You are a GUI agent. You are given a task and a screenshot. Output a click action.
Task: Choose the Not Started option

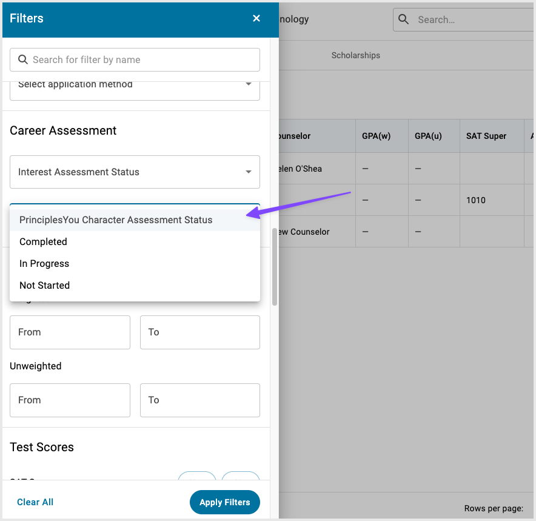pos(135,286)
